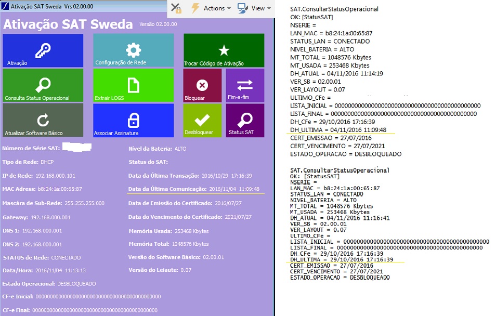Viewport: 496px width, 316px height.
Task: Open Configuração de Rede gear tile
Action: (134, 50)
